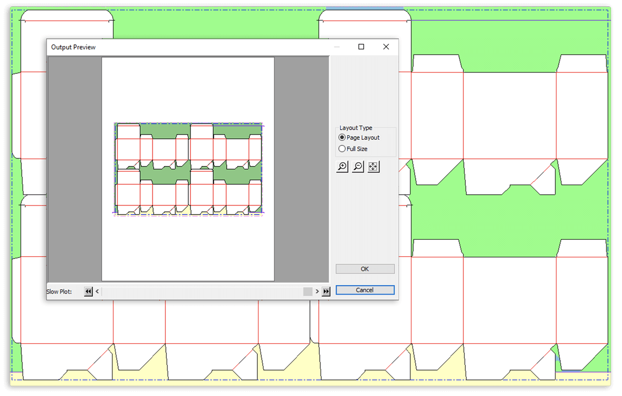622x396 pixels.
Task: Click the gray margin left of the preview page
Action: (75, 169)
